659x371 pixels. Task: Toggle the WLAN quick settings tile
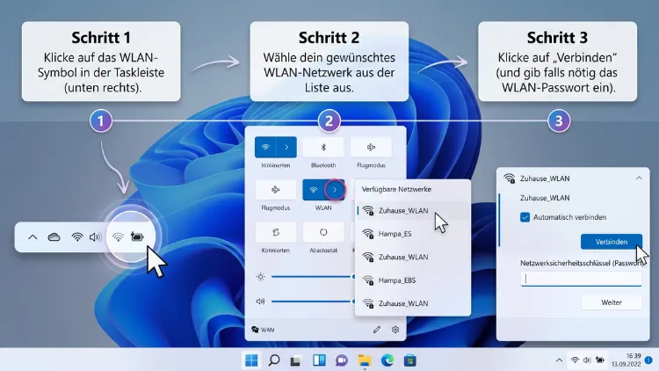[x=313, y=190]
